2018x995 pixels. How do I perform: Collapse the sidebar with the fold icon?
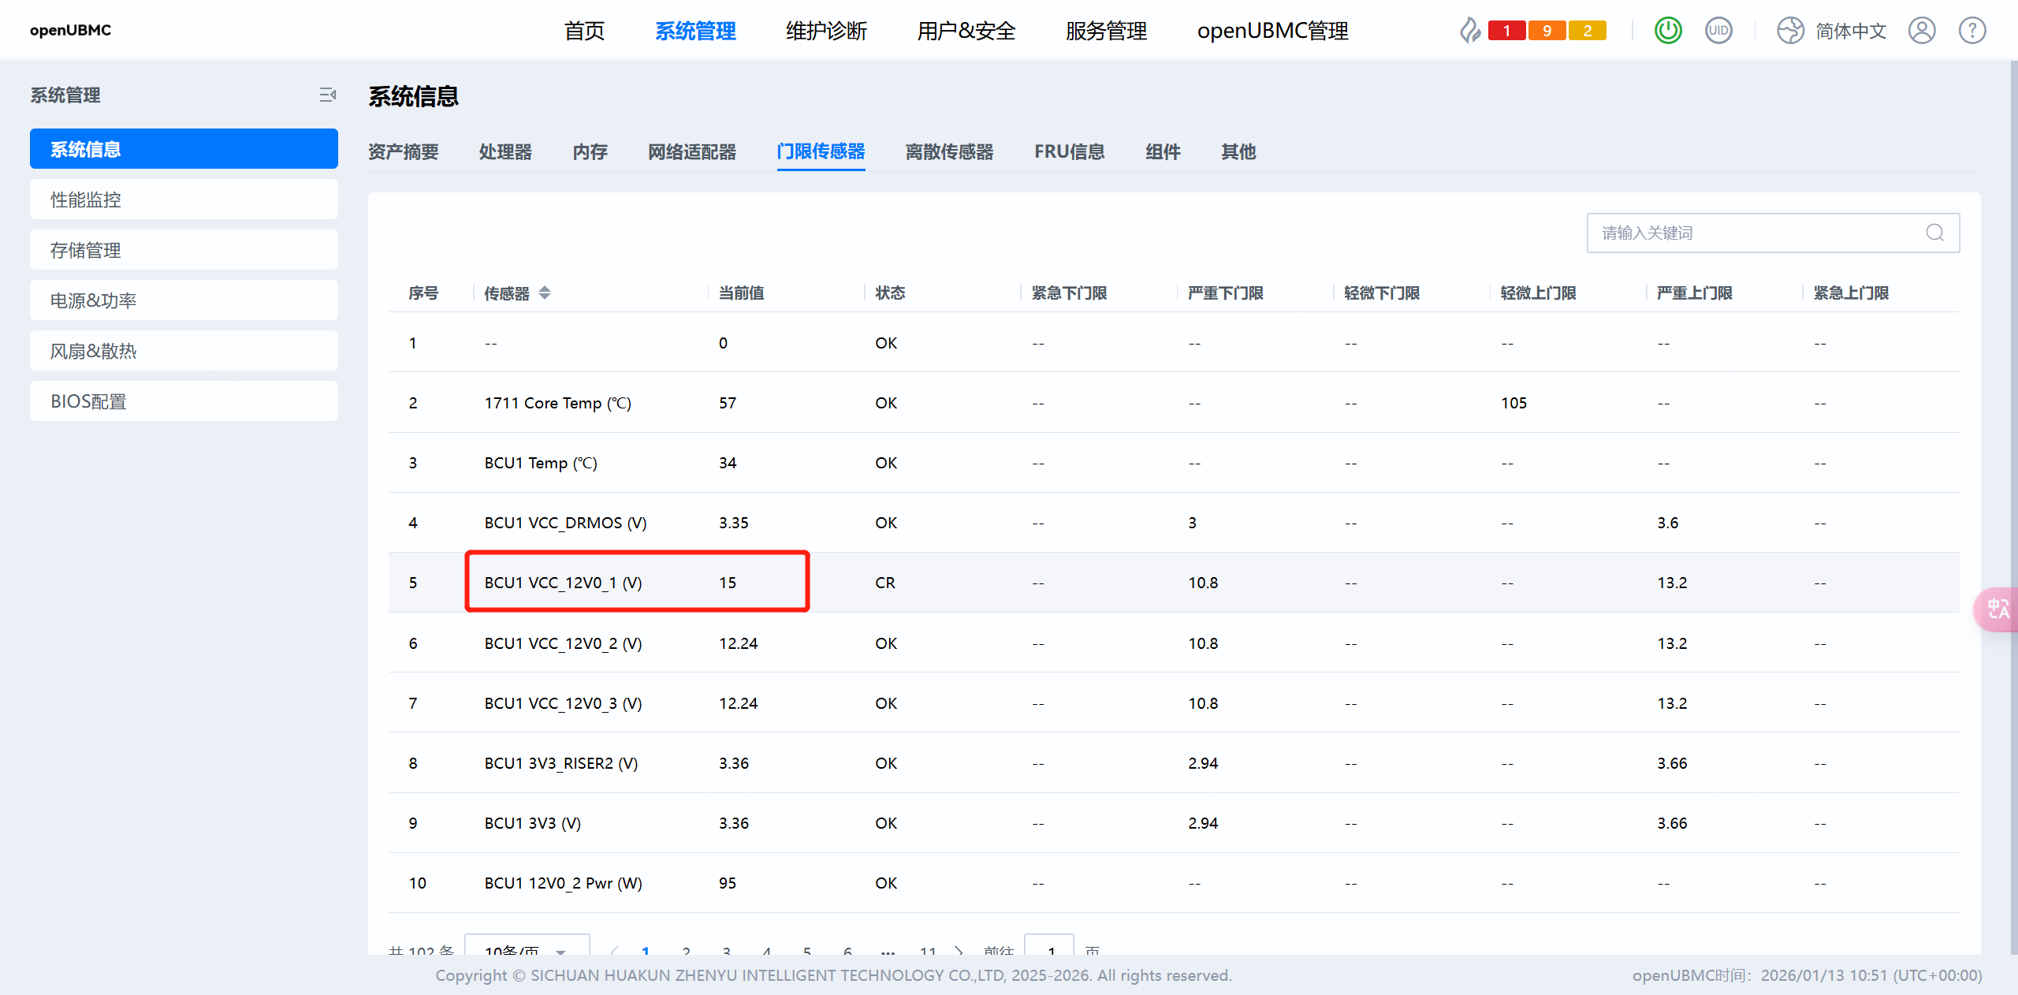(x=327, y=95)
